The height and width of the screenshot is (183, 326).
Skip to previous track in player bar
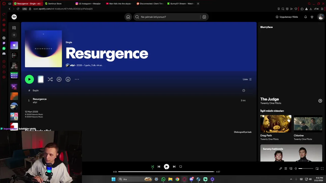[159, 167]
